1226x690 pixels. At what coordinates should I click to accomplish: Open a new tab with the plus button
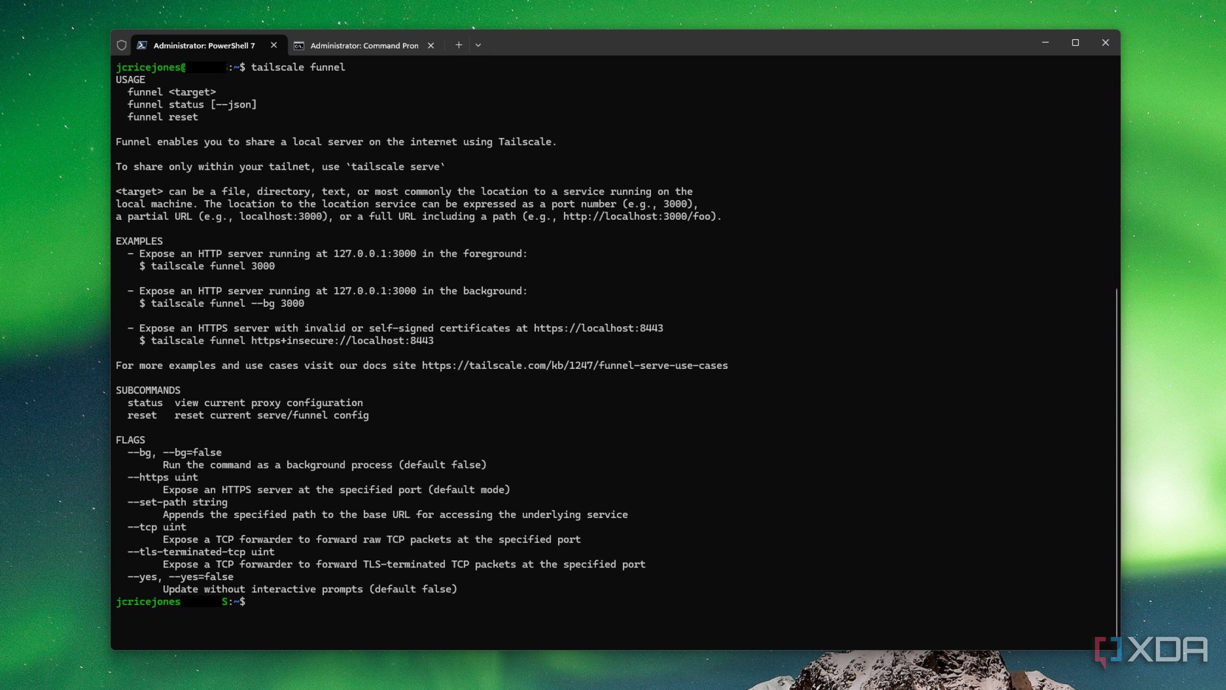pyautogui.click(x=459, y=45)
